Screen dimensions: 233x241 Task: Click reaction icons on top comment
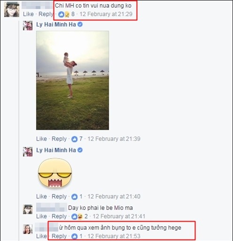(64, 15)
